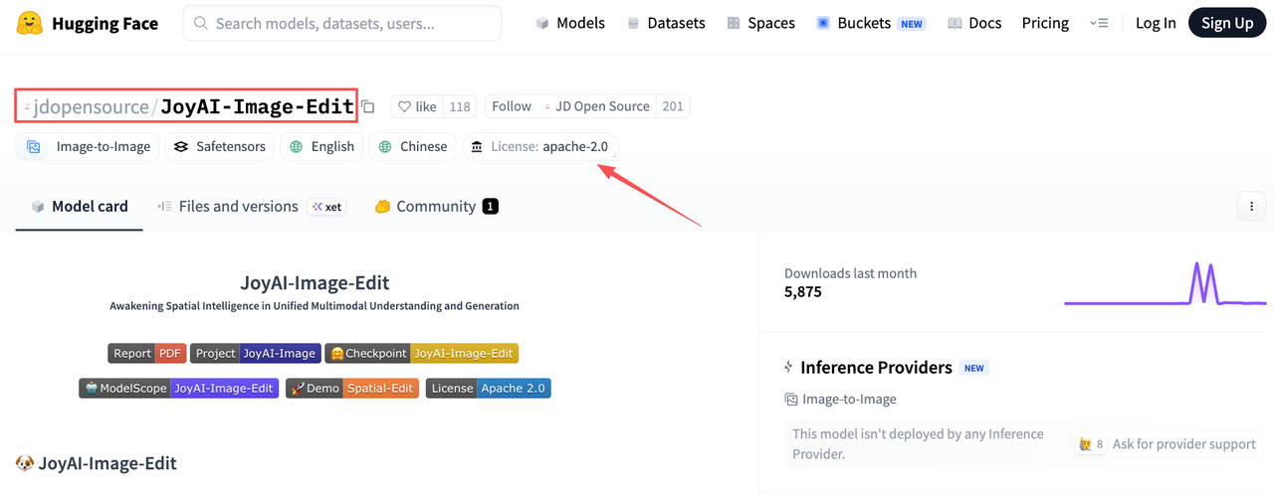Click the Files and versions list icon
This screenshot has height=495, width=1274.
tap(164, 207)
